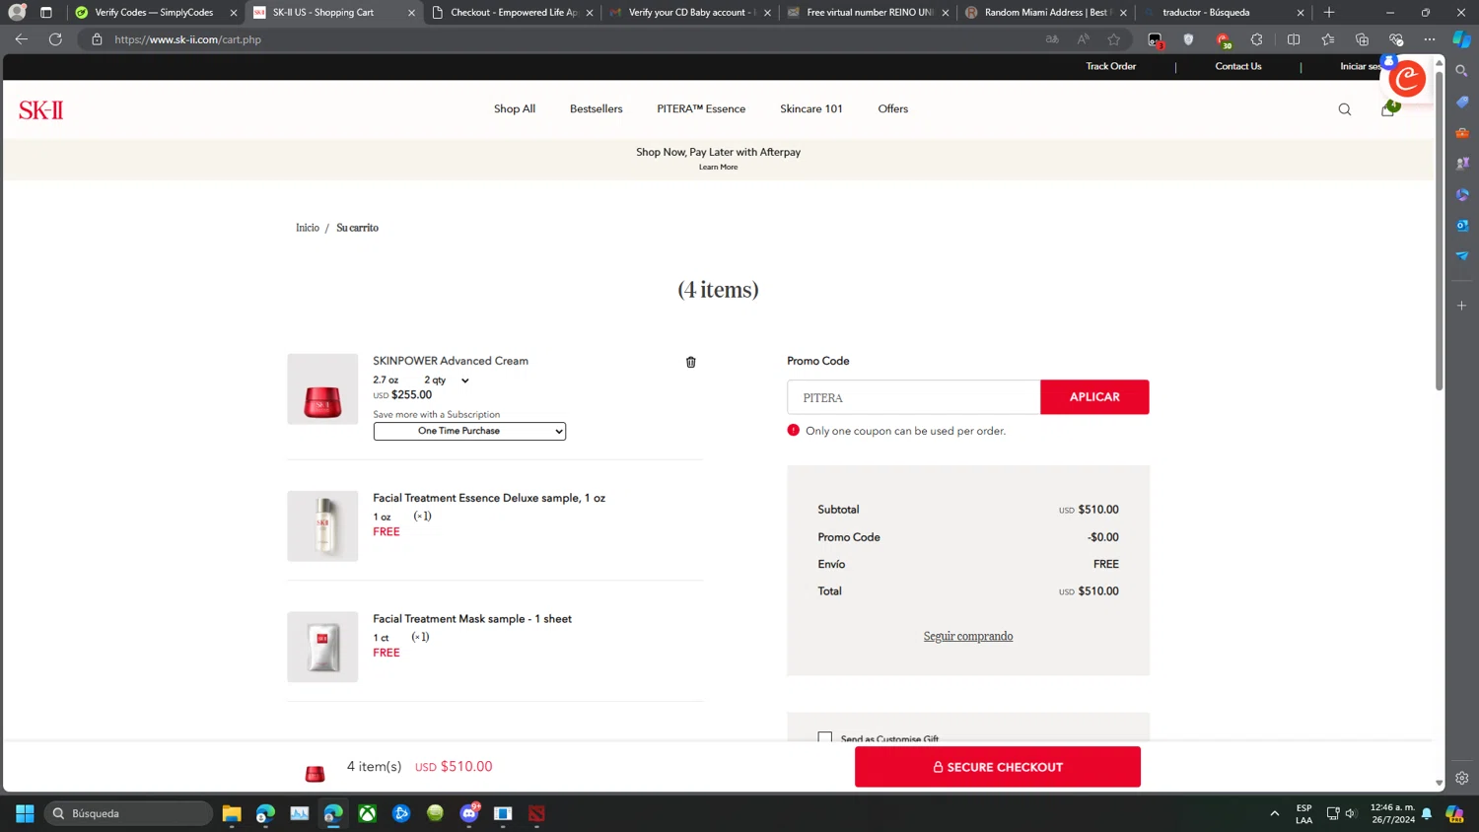Click Facial Treatment Essence Deluxe sample title
Viewport: 1479px width, 832px height.
tap(489, 498)
